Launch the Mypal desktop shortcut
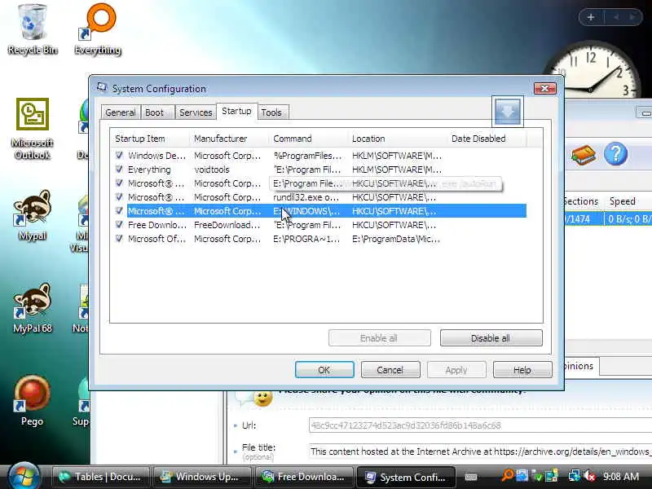Viewport: 652px width, 489px height. pos(33,215)
